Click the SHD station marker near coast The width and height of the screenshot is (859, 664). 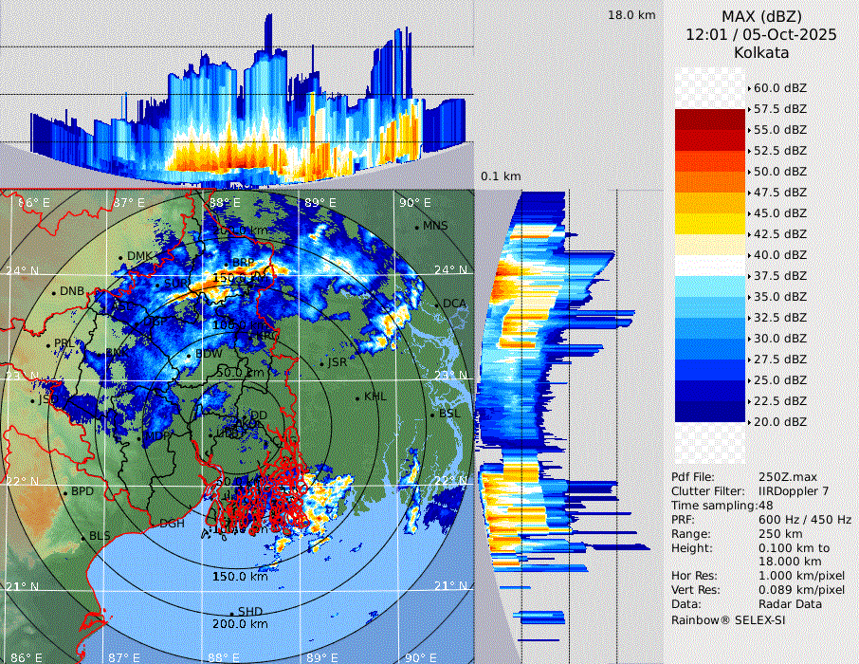(x=231, y=612)
